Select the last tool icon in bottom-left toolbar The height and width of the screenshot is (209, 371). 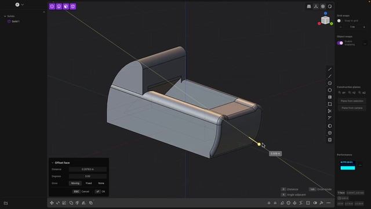click(91, 203)
